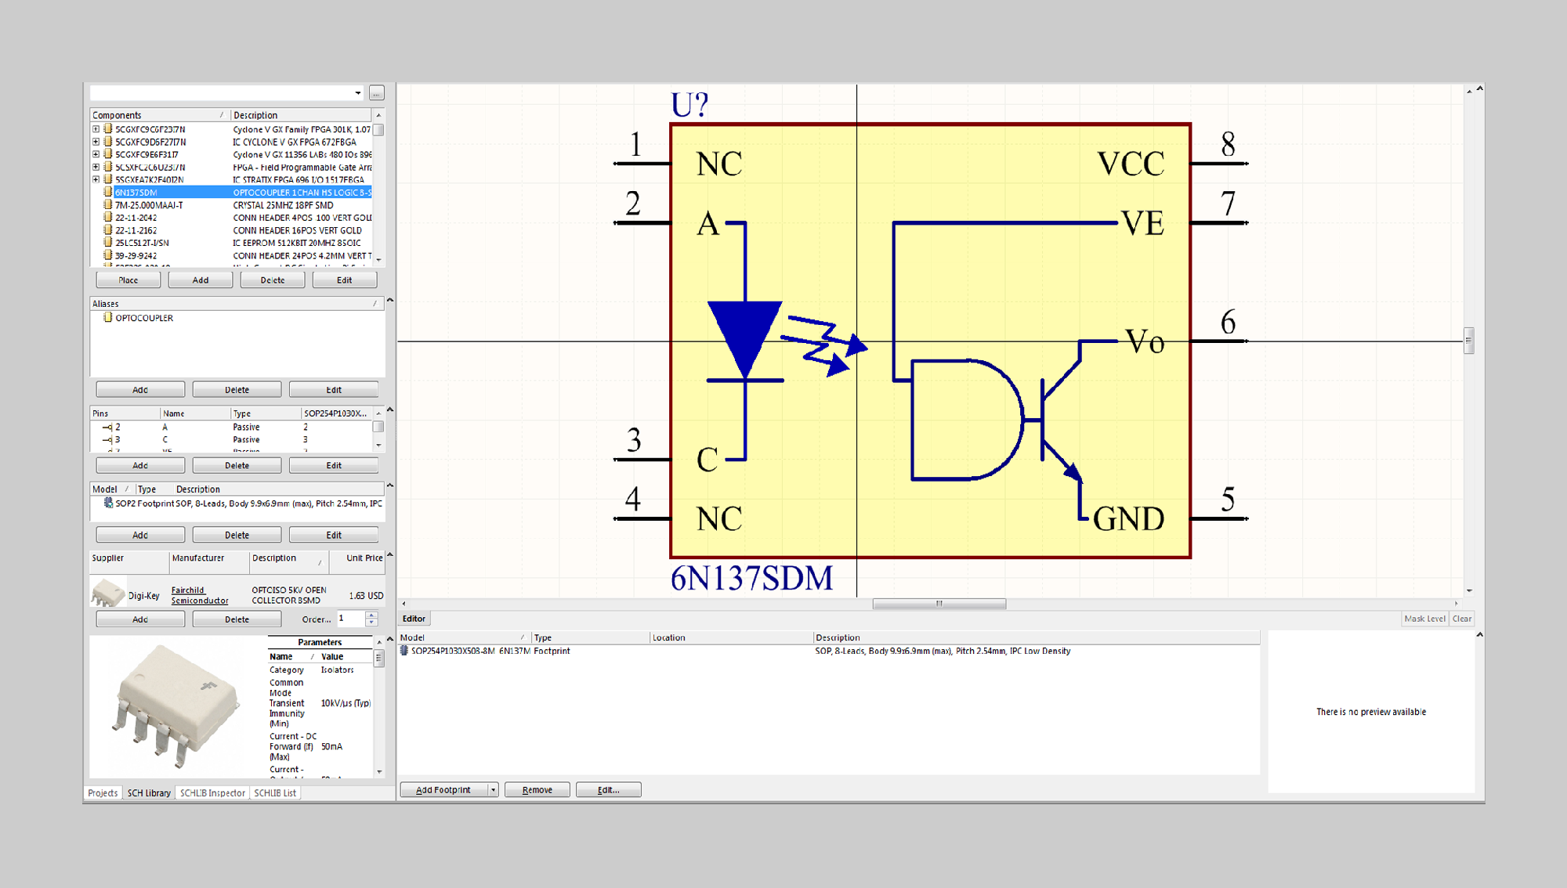
Task: Click Delete under the Components list
Action: [x=273, y=280]
